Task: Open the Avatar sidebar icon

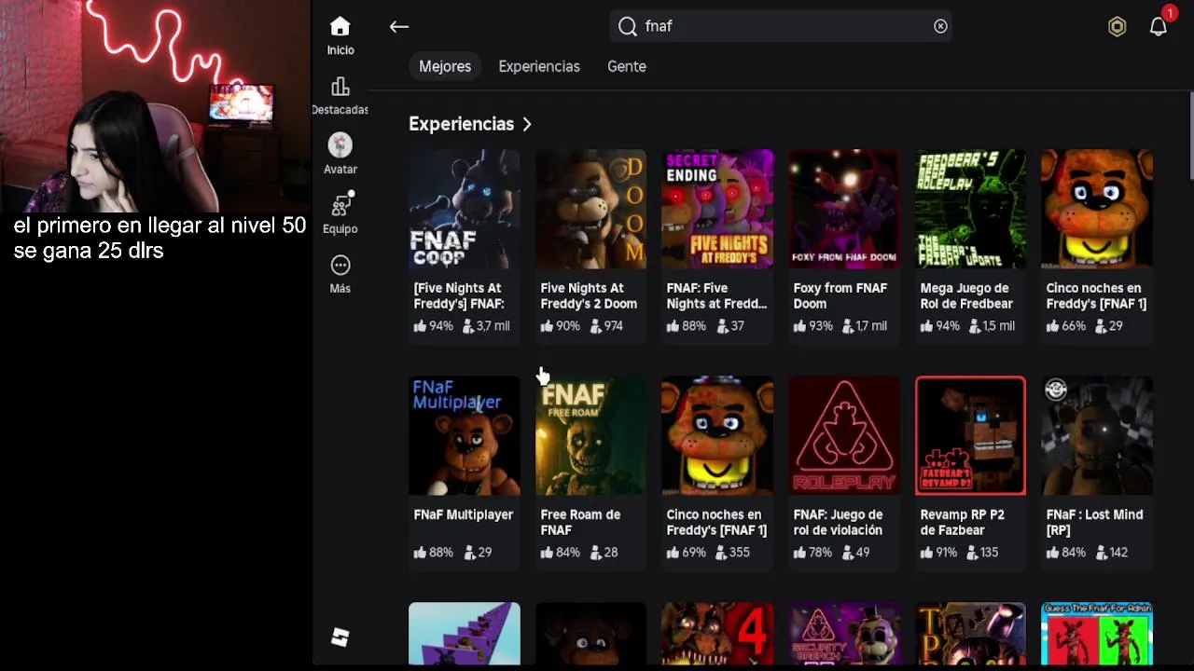Action: 340,145
